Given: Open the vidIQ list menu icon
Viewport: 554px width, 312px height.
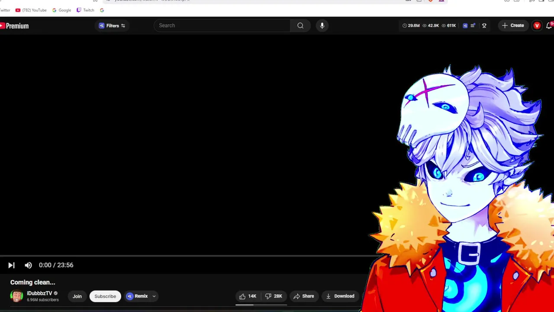Looking at the screenshot, I should coord(473,26).
